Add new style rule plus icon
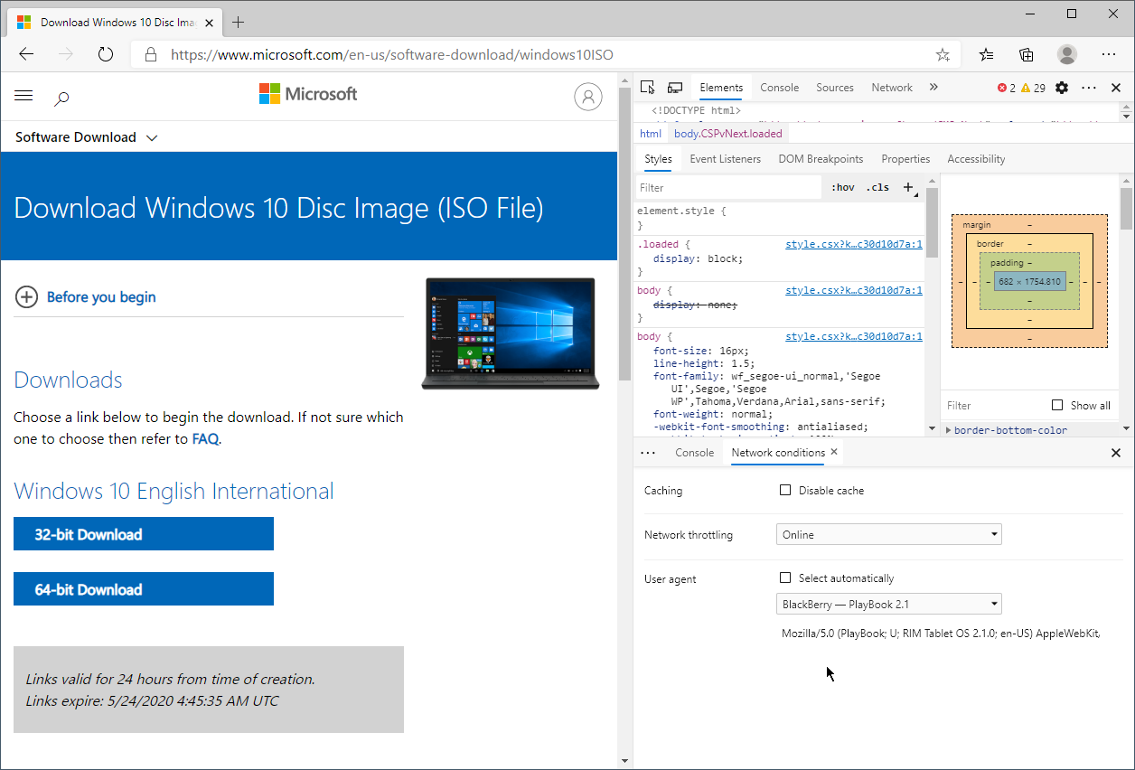 (x=909, y=188)
